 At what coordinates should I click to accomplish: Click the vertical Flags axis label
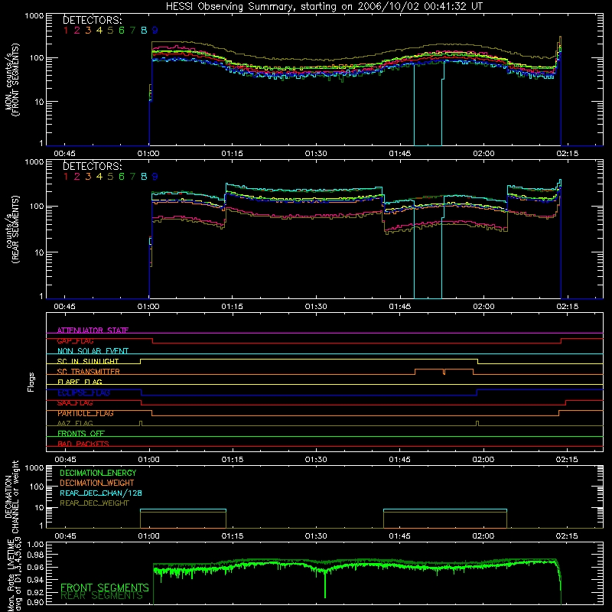tap(31, 382)
